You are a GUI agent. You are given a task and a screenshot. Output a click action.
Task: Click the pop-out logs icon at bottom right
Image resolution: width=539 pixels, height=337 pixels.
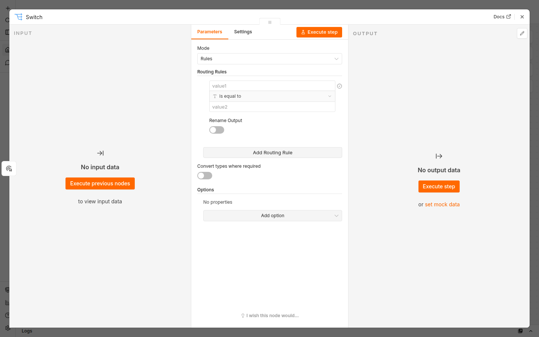(520, 331)
